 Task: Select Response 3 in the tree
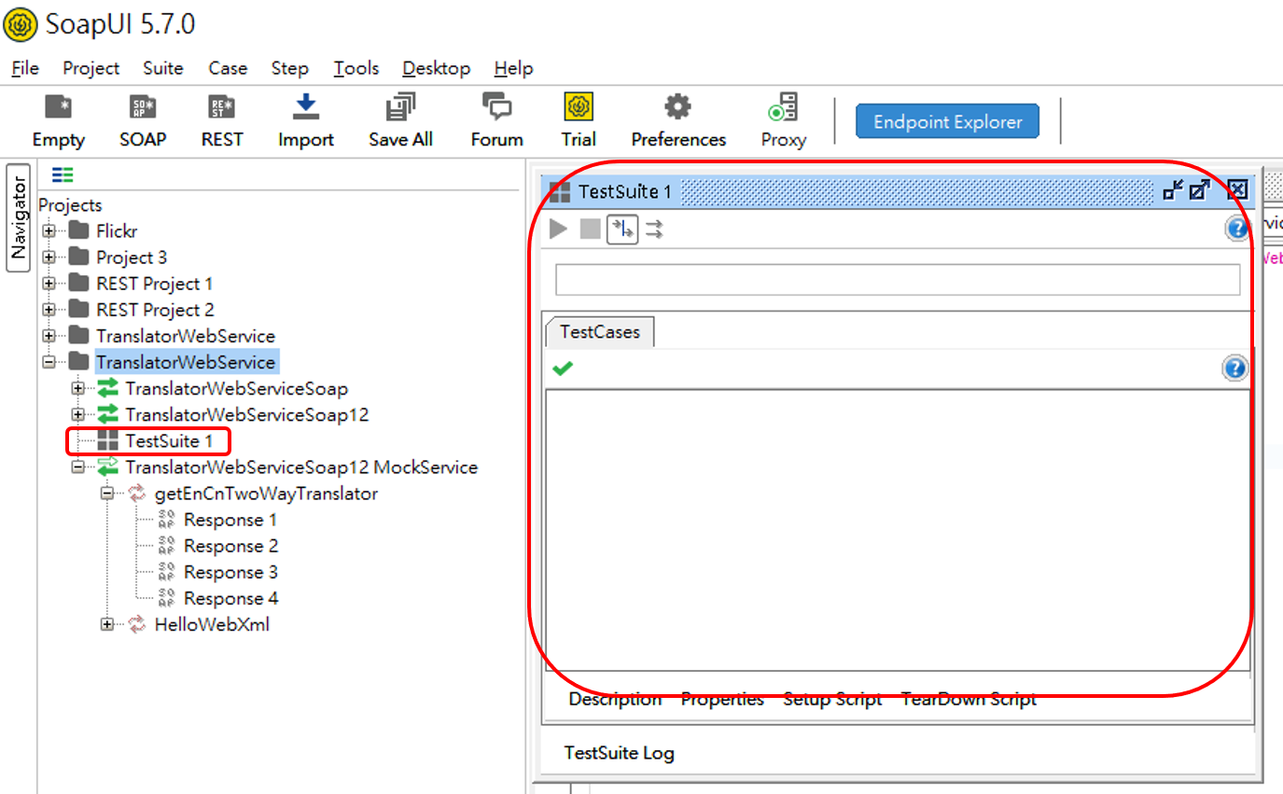pos(230,572)
